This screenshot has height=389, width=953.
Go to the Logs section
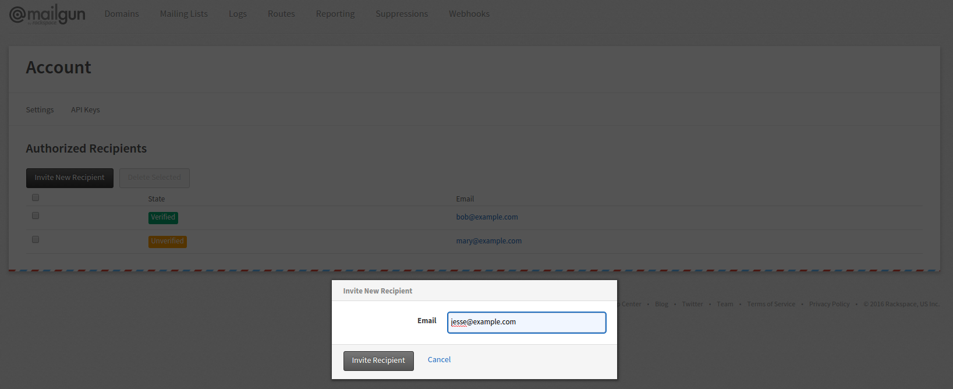click(x=238, y=13)
